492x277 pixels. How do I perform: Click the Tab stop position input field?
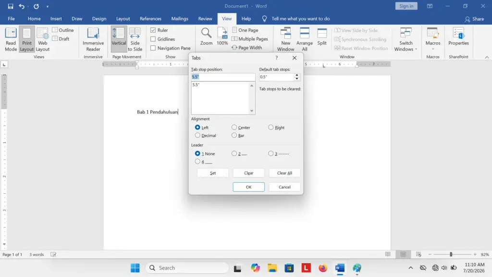[x=223, y=77]
